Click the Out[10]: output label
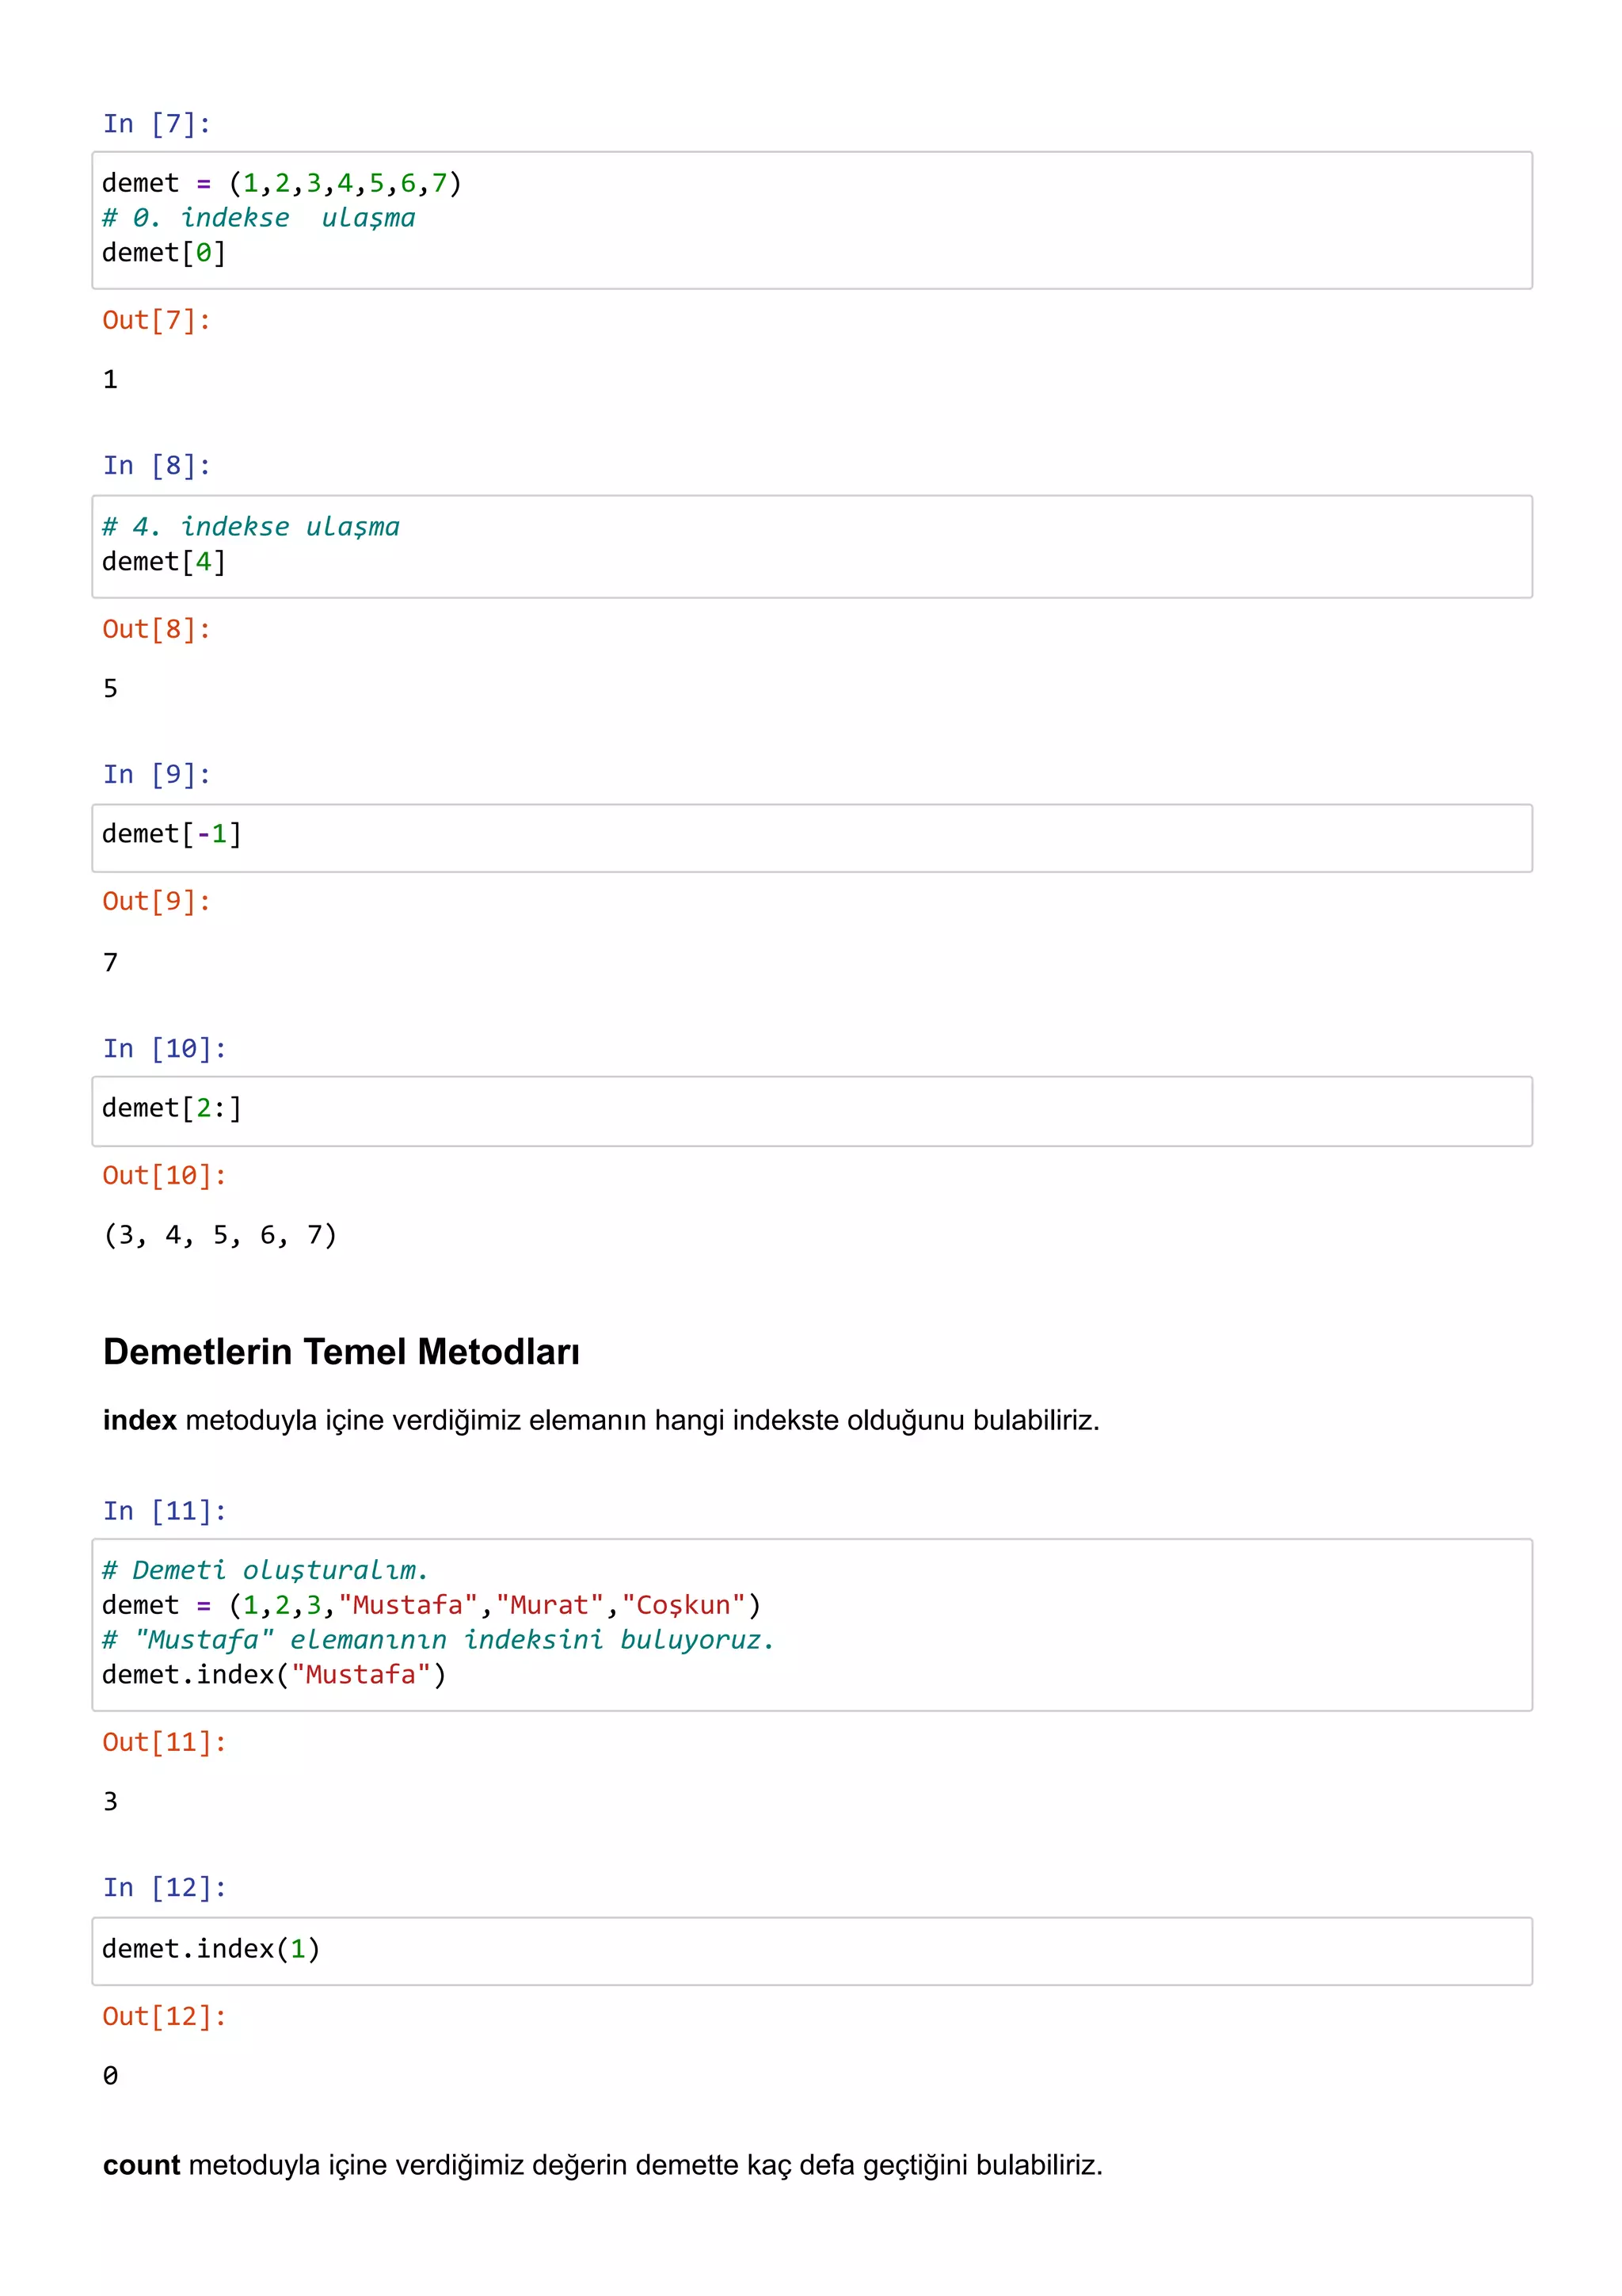 [x=165, y=1175]
